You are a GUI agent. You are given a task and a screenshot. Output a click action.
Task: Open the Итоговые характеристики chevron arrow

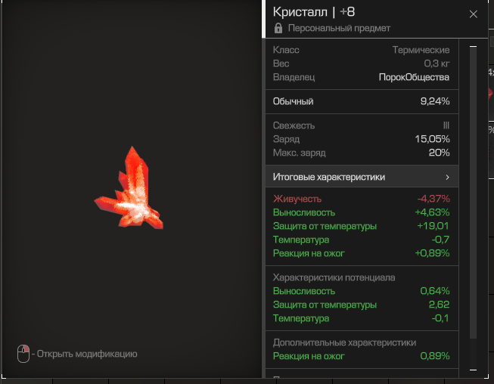click(x=447, y=177)
